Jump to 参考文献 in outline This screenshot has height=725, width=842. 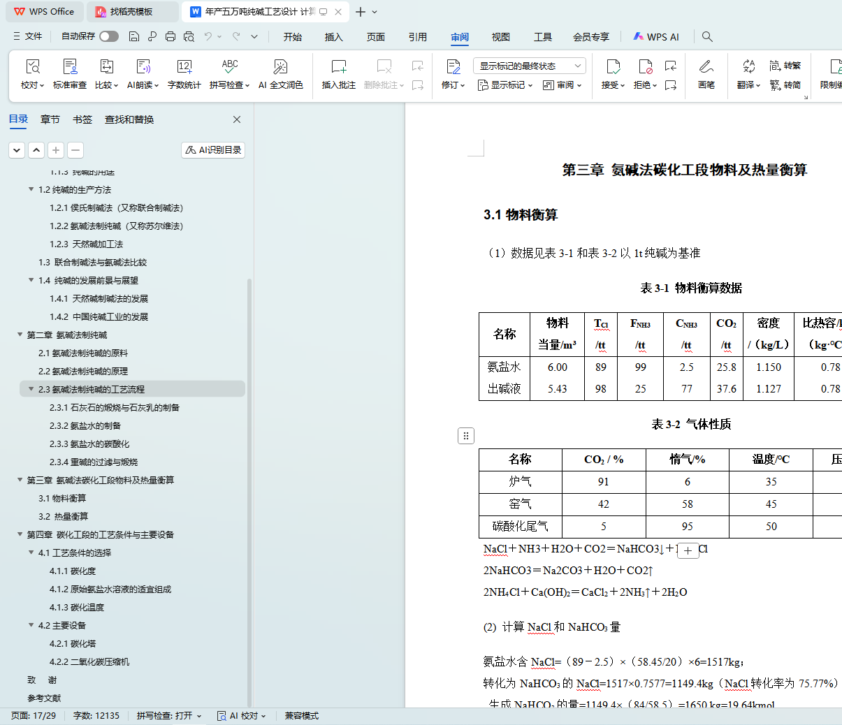click(x=44, y=698)
